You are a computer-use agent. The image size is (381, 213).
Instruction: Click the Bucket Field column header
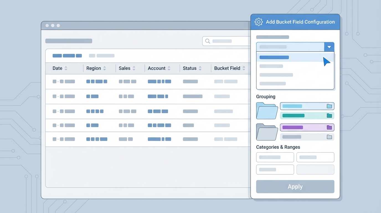click(228, 68)
